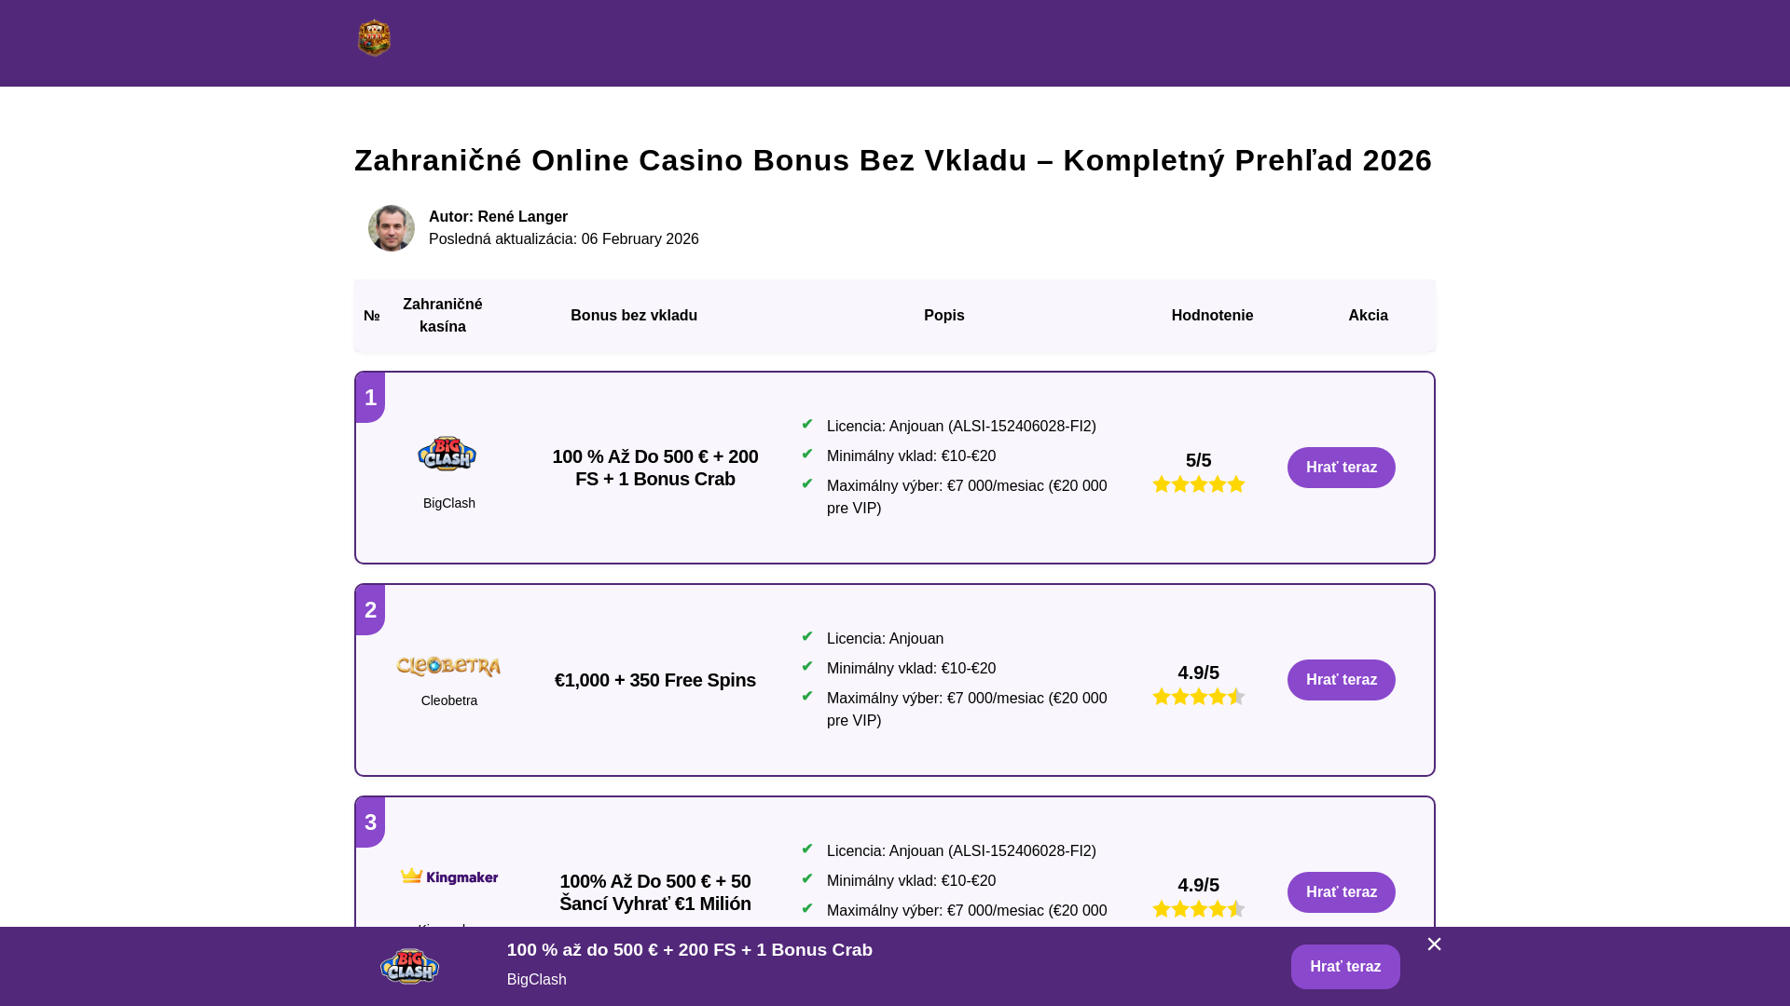Viewport: 1790px width, 1006px height.
Task: Click the 5/5 star rating for BigClash
Action: point(1199,483)
